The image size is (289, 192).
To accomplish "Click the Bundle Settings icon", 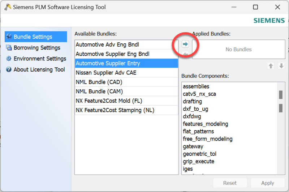I will (9, 37).
